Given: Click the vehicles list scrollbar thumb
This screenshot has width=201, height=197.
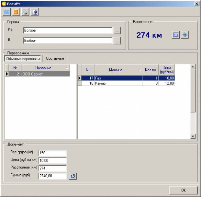Looking at the screenshot, I should click(x=193, y=91).
